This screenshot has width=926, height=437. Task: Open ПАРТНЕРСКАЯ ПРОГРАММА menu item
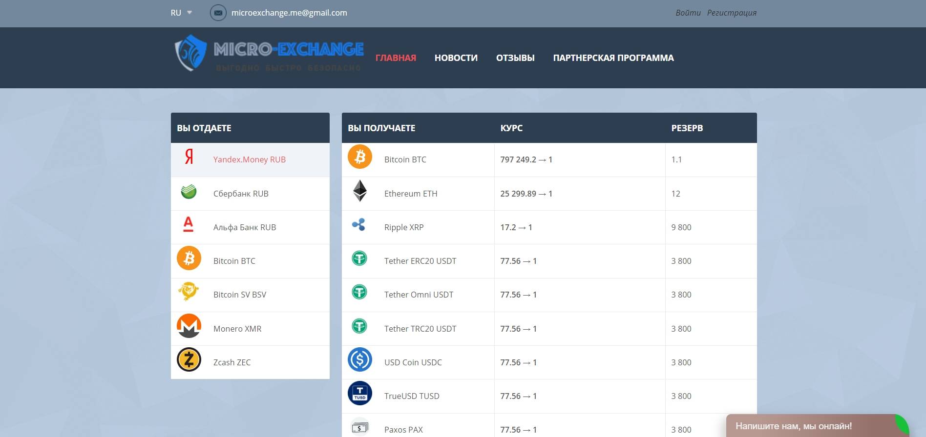pyautogui.click(x=613, y=58)
